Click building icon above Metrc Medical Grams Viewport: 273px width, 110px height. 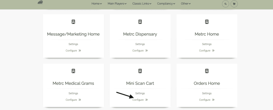click(x=73, y=71)
